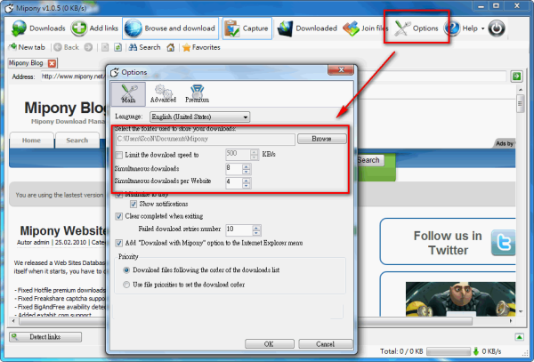Increase Failed download retries number
The width and height of the screenshot is (534, 362).
click(257, 228)
